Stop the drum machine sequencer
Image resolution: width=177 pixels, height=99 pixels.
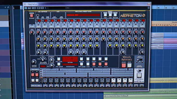[x=129, y=66]
